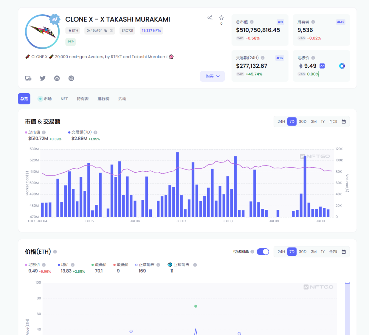Open floor price trend chart icon
The width and height of the screenshot is (369, 335).
point(322,66)
